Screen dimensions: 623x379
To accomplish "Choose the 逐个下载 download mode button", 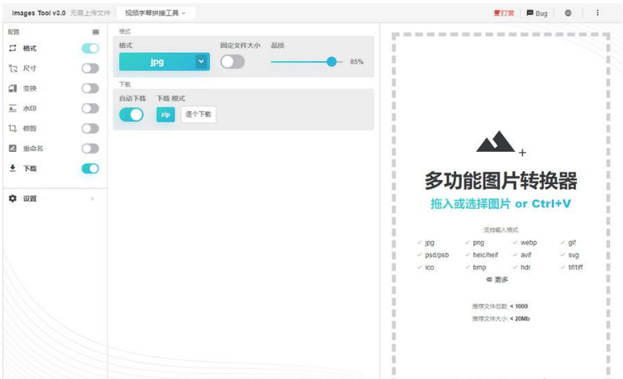I will 198,114.
